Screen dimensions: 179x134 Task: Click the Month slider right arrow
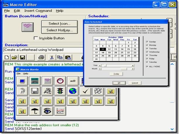coord(133,69)
